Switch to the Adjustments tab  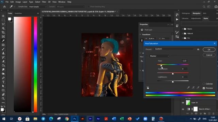(x=196, y=18)
